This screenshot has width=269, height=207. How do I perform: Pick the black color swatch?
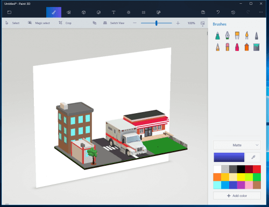point(241,169)
